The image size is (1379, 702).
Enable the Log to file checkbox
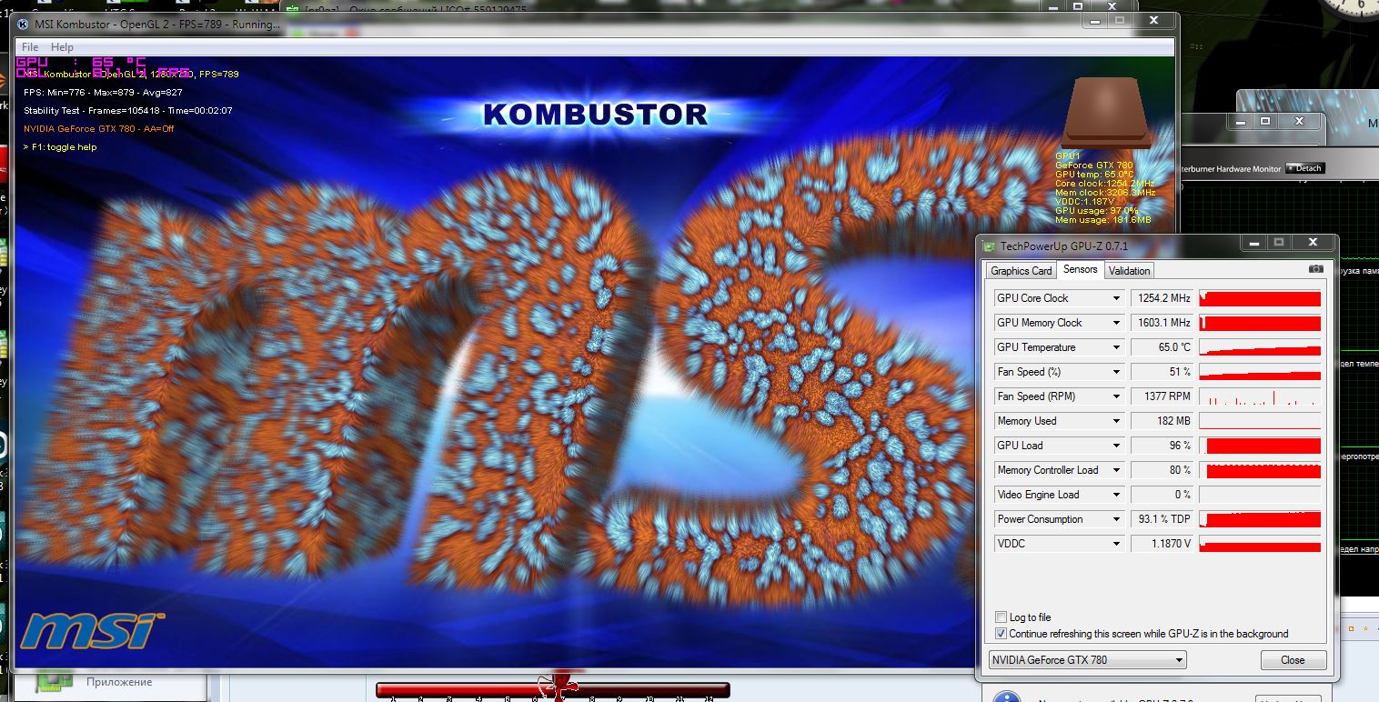coord(1002,617)
